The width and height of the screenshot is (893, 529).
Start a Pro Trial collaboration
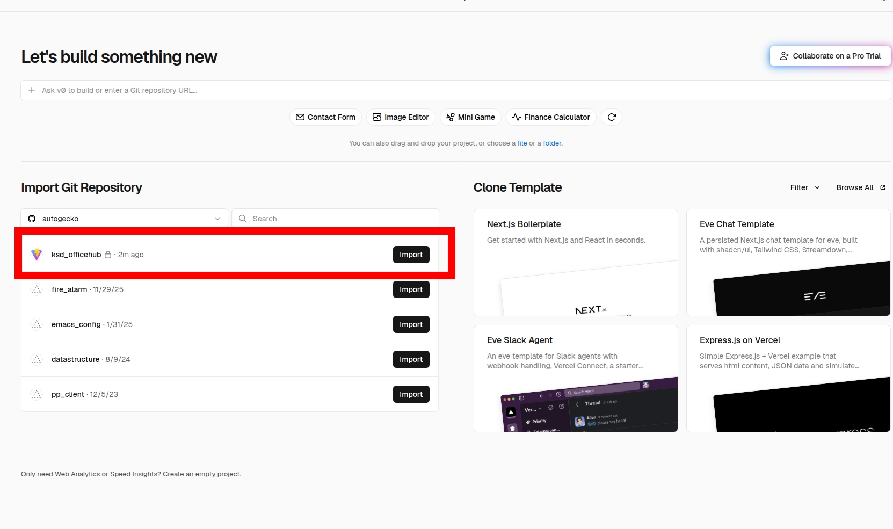pyautogui.click(x=830, y=56)
